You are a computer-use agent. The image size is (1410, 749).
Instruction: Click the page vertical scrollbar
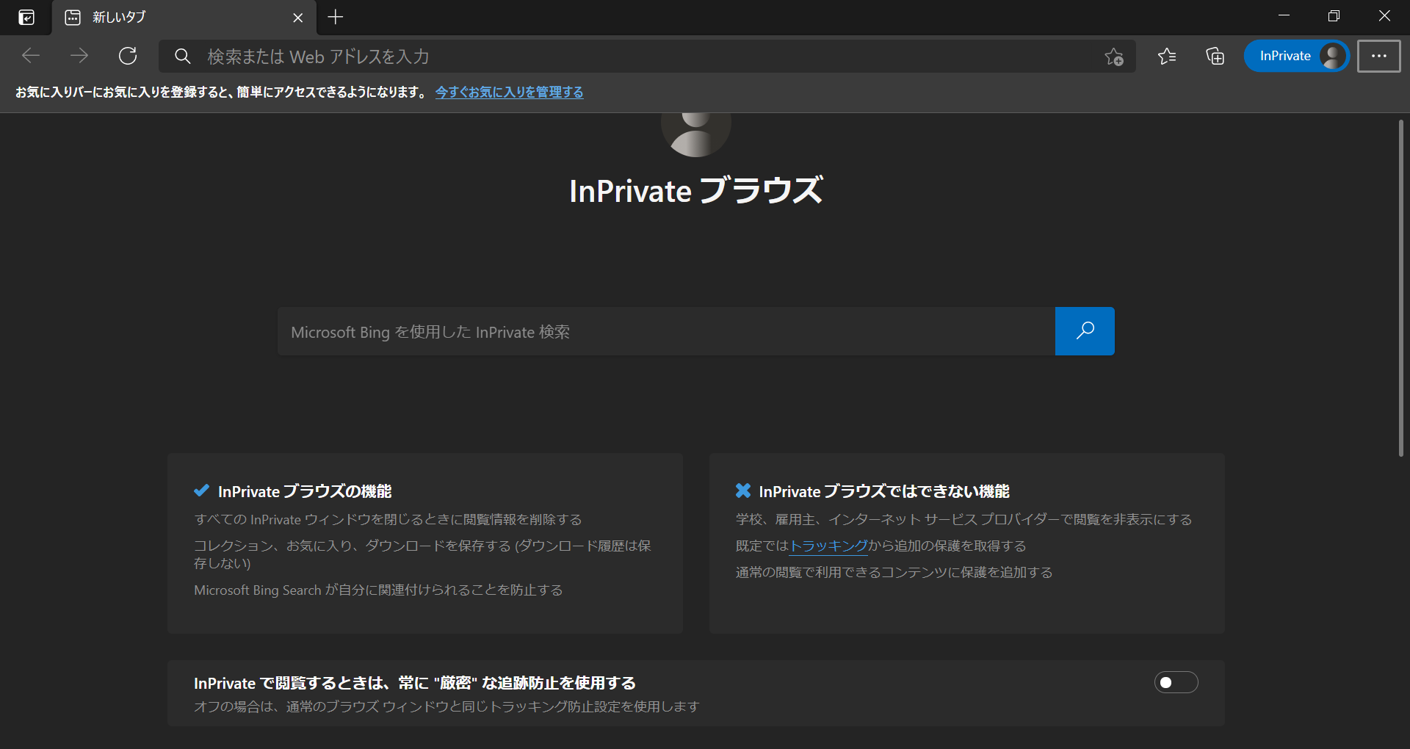tap(1400, 288)
